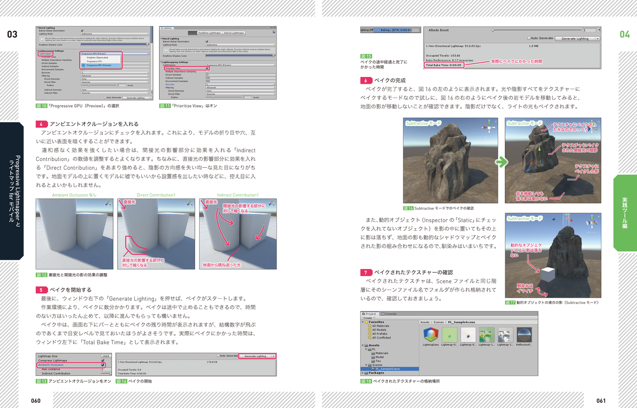The height and width of the screenshot is (408, 637).
Task: Toggle Auto Generate checkbox in figure 14
Action: click(218, 356)
